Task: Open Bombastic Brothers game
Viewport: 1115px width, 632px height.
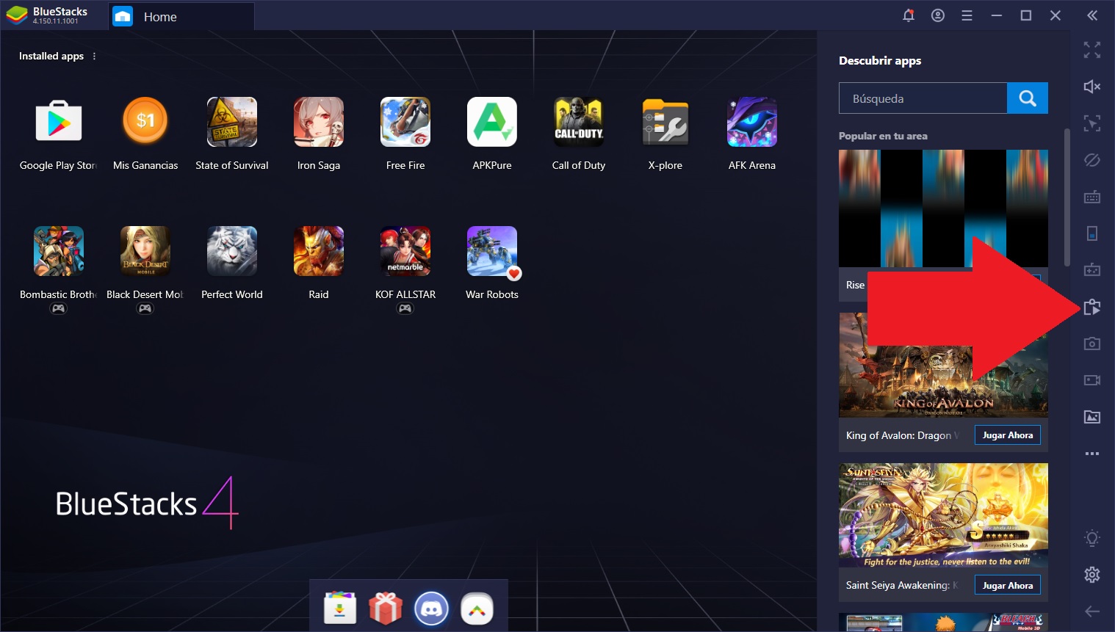Action: pyautogui.click(x=59, y=251)
